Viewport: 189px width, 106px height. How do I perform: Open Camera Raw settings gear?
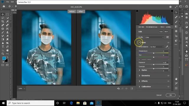pyautogui.click(x=170, y=7)
